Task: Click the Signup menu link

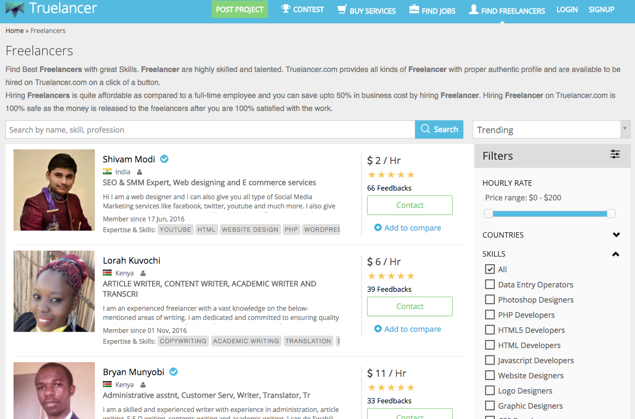Action: coord(601,9)
